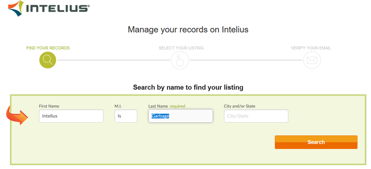Click the orange arrow pointing at form
The width and height of the screenshot is (371, 169).
(17, 115)
